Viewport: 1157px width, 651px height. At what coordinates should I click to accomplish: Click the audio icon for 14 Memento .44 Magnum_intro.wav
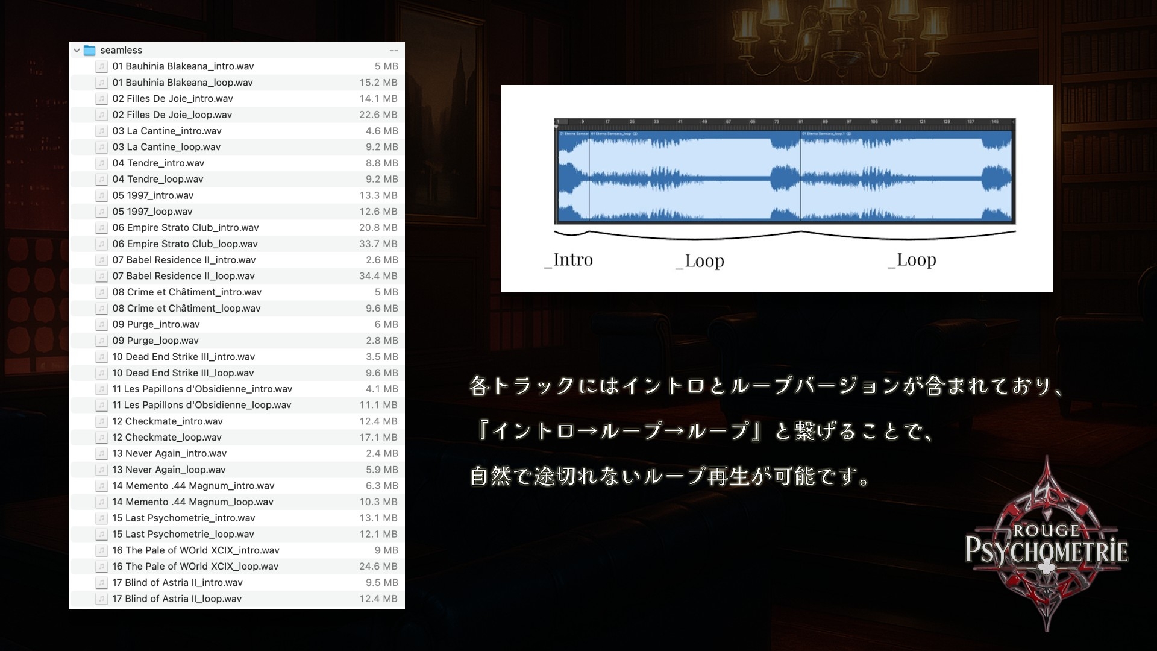(x=101, y=485)
